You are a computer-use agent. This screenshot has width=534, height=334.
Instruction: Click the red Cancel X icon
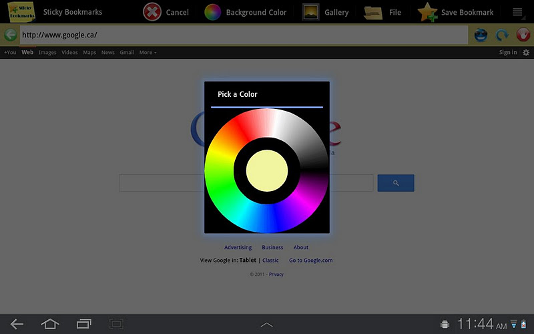(152, 12)
